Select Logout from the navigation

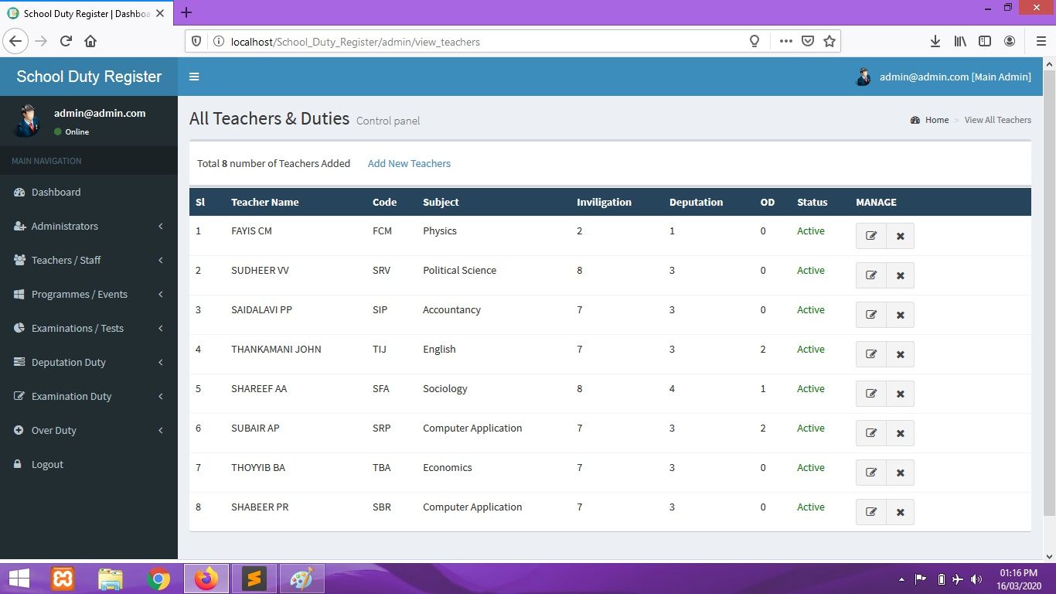click(47, 464)
